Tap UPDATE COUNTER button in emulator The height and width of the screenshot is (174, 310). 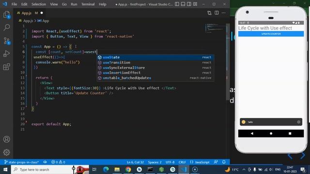[x=271, y=34]
